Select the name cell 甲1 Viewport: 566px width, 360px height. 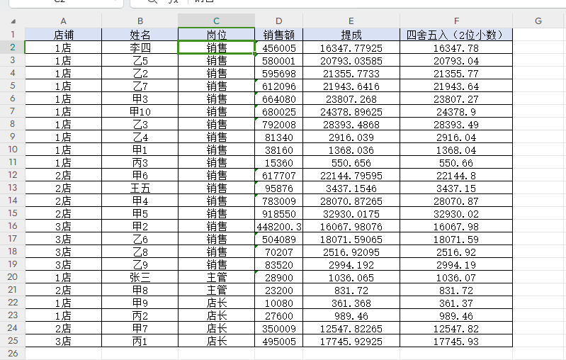click(140, 150)
